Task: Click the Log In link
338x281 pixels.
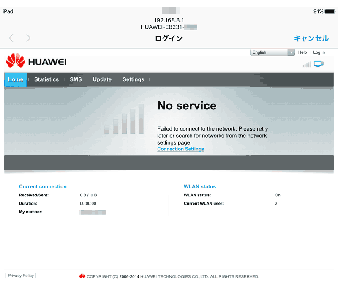Action: point(319,52)
